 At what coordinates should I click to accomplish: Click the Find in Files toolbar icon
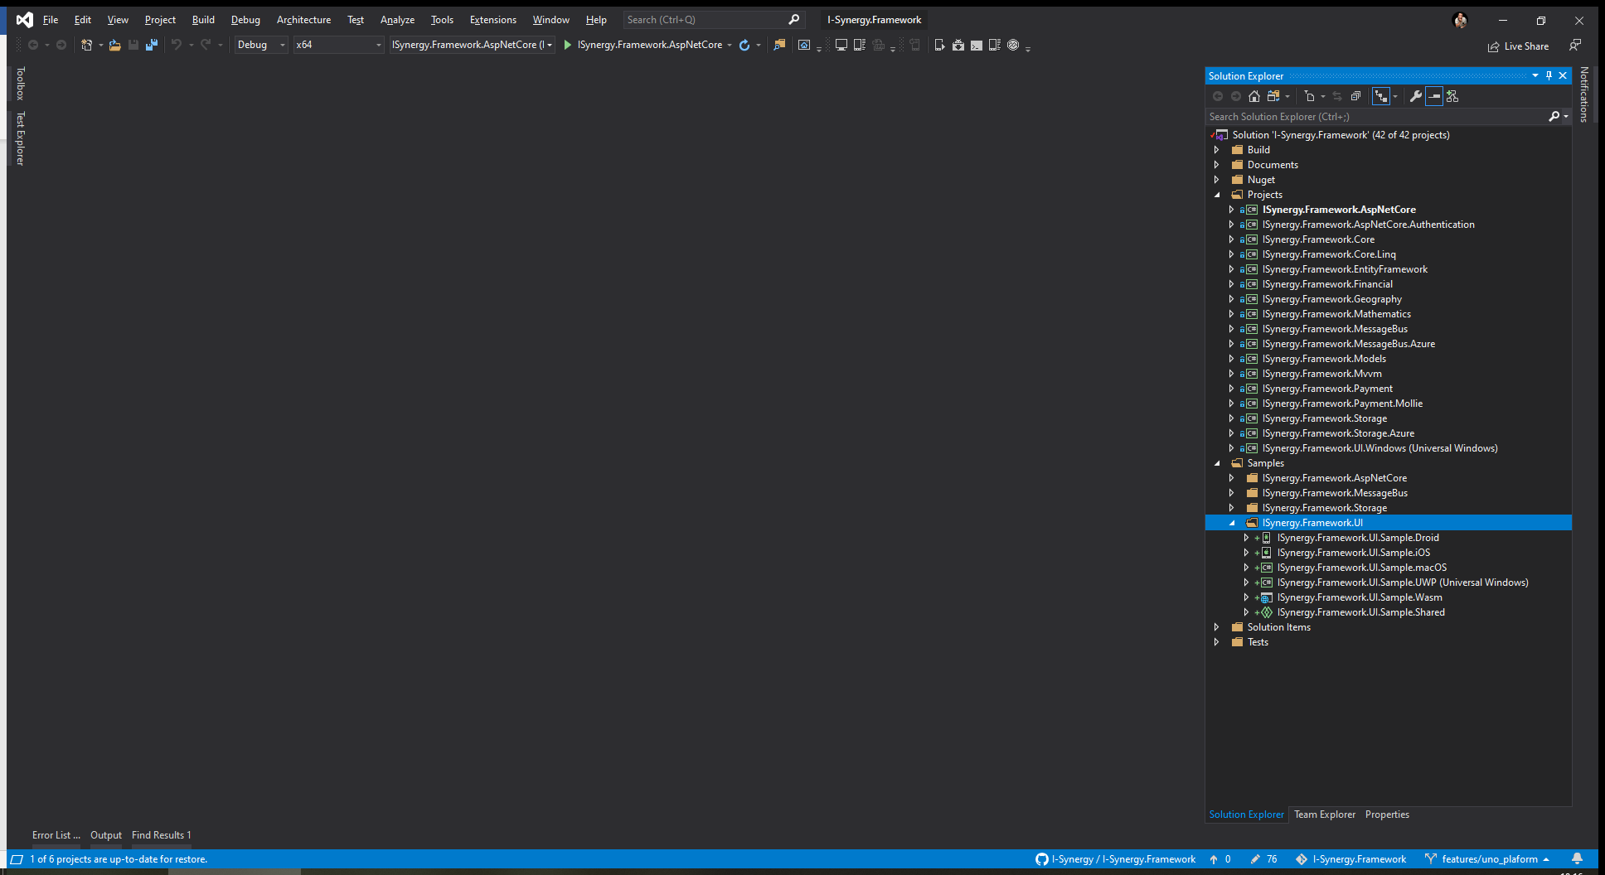pos(779,45)
